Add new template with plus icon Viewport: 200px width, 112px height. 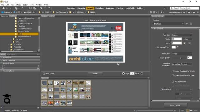187,24
